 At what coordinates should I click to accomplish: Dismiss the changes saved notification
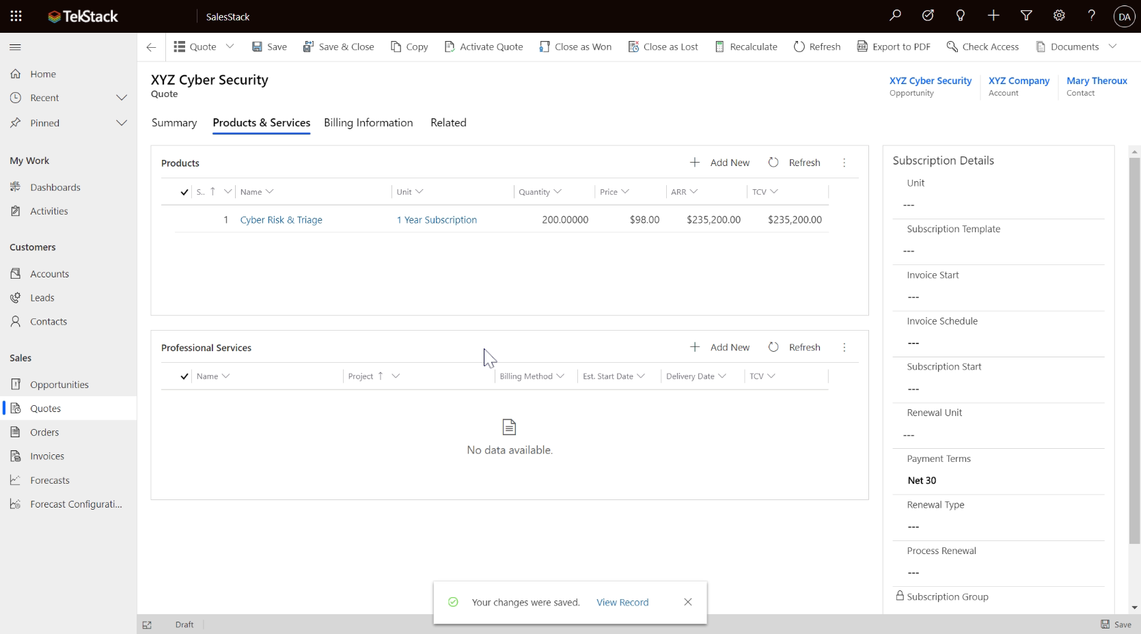coord(688,602)
